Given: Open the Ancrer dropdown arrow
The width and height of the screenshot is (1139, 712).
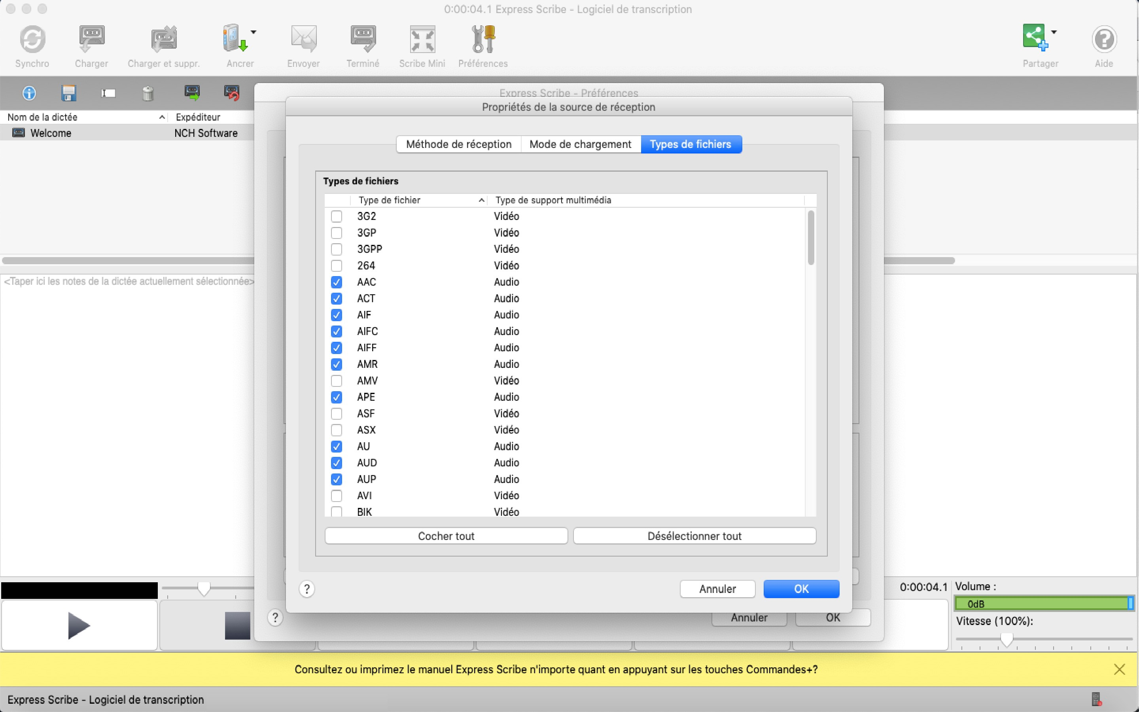Looking at the screenshot, I should [x=254, y=32].
